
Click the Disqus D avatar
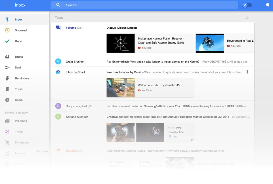coord(58,106)
